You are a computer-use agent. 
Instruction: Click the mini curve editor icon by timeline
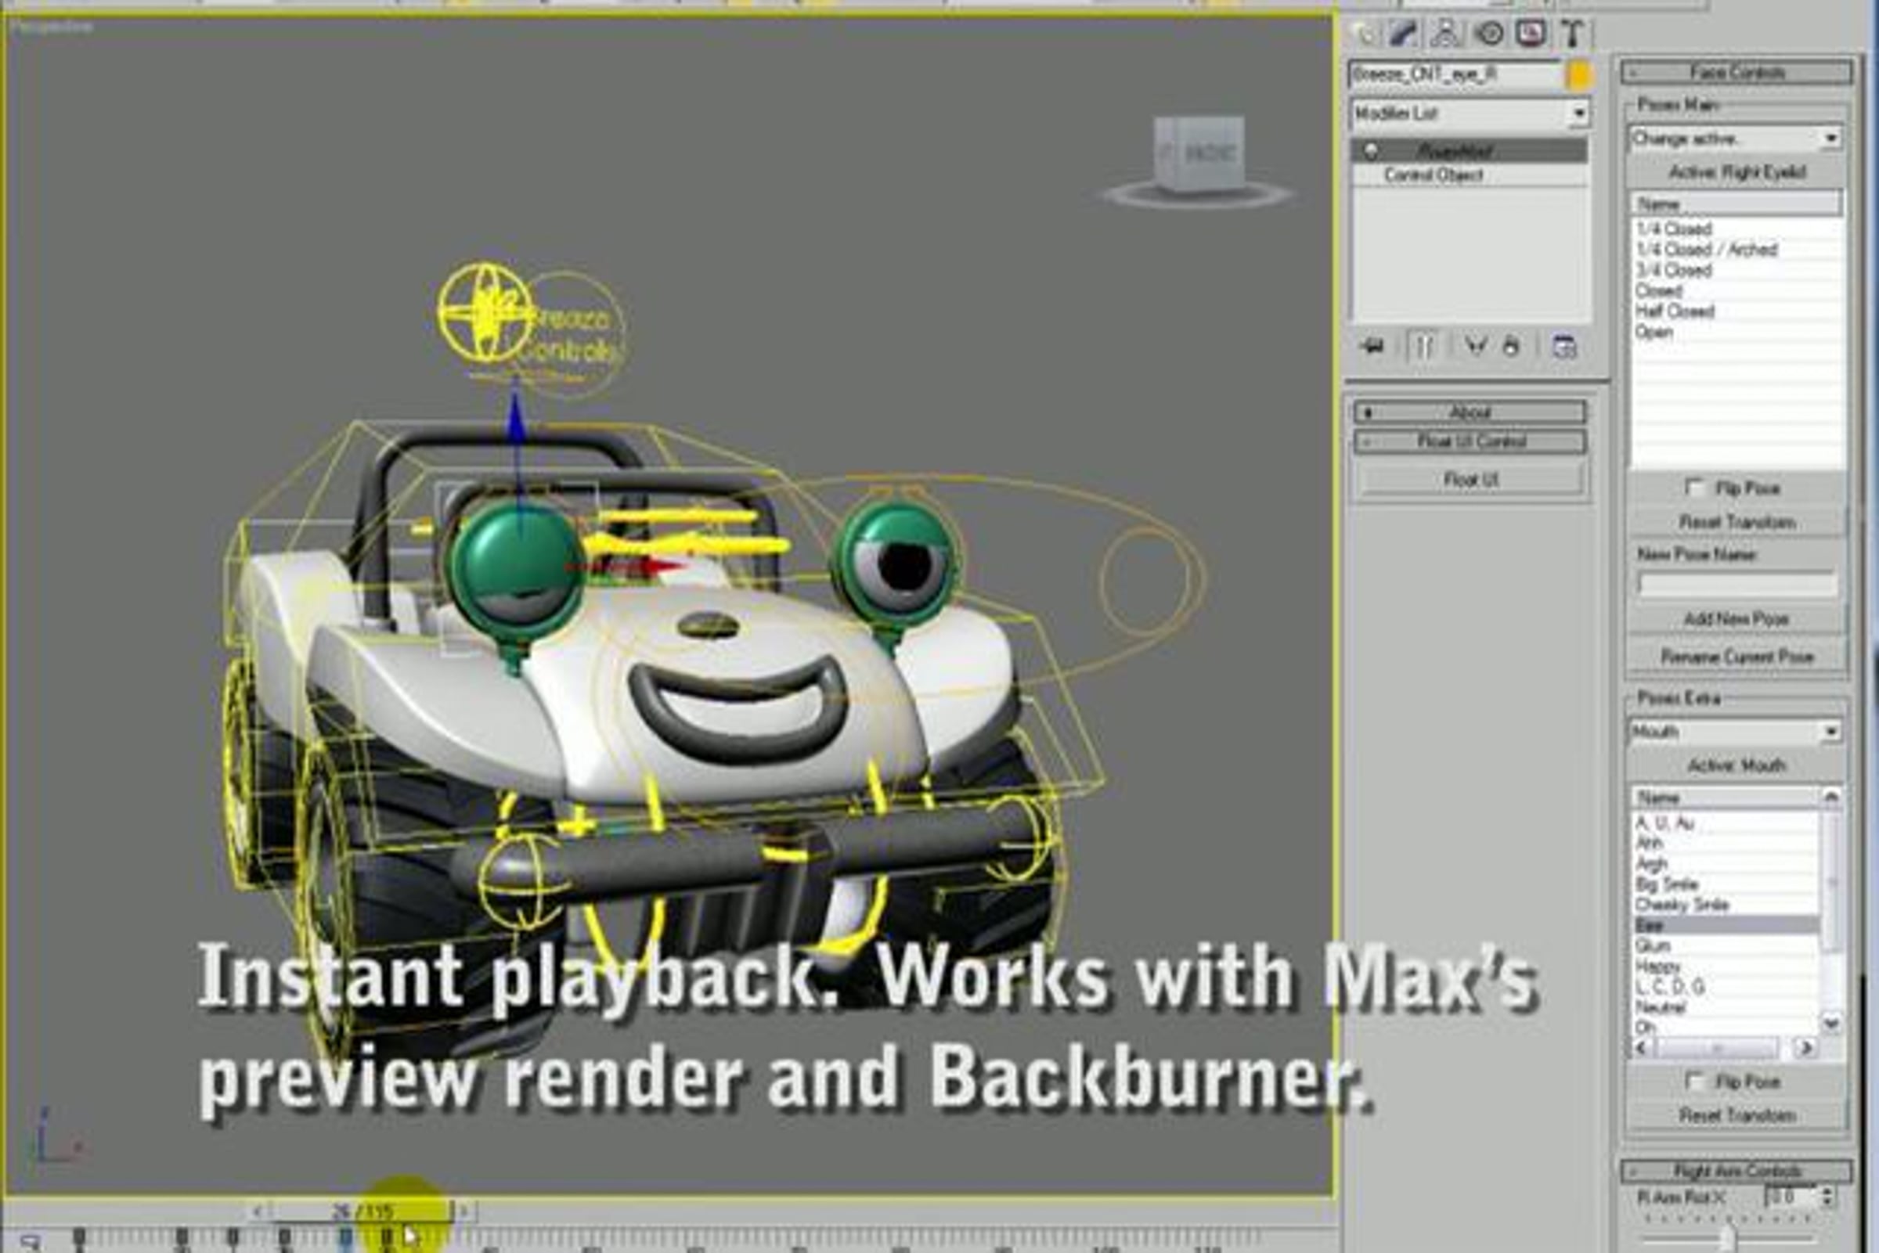click(29, 1243)
